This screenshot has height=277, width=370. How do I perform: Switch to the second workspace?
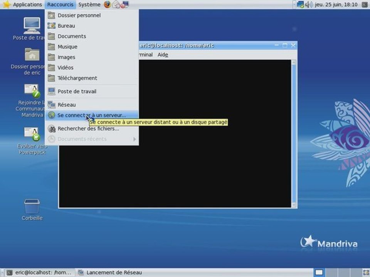tap(331, 272)
